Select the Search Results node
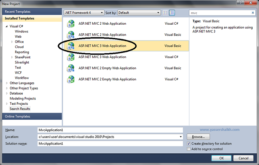The image size is (259, 165). point(20,109)
